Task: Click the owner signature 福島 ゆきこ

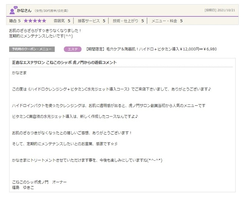Action: coord(23,188)
